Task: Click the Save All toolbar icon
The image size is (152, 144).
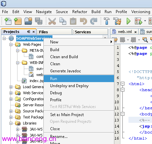Action: (x=39, y=21)
